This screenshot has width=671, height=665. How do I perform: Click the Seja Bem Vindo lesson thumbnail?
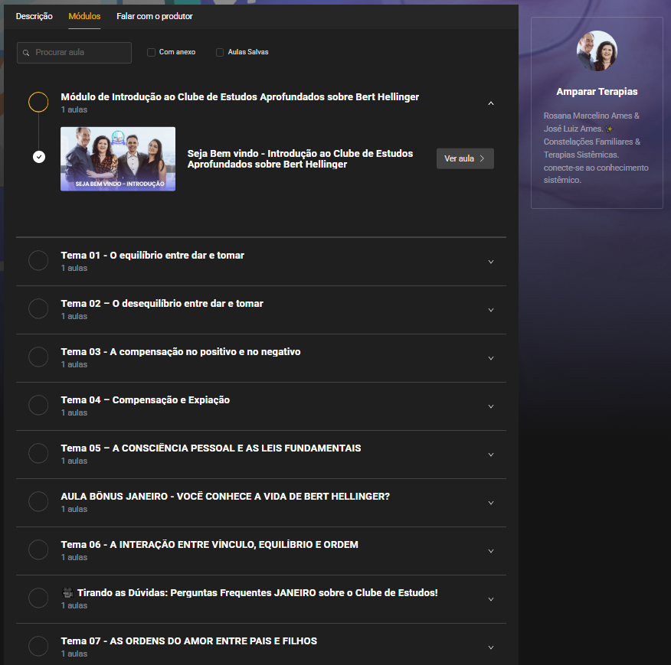coord(118,159)
